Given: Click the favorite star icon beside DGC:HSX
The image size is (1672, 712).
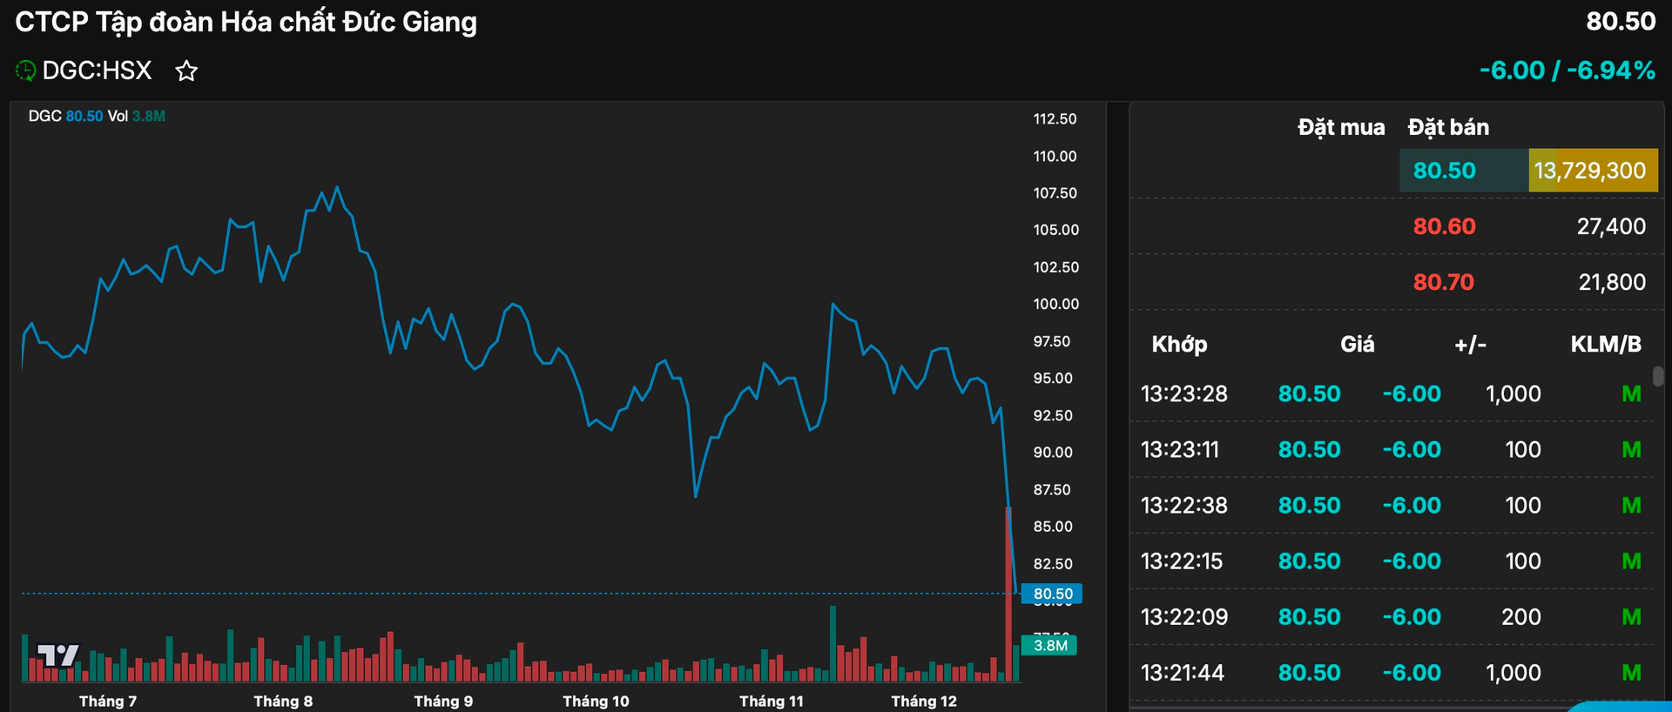Looking at the screenshot, I should [x=186, y=71].
